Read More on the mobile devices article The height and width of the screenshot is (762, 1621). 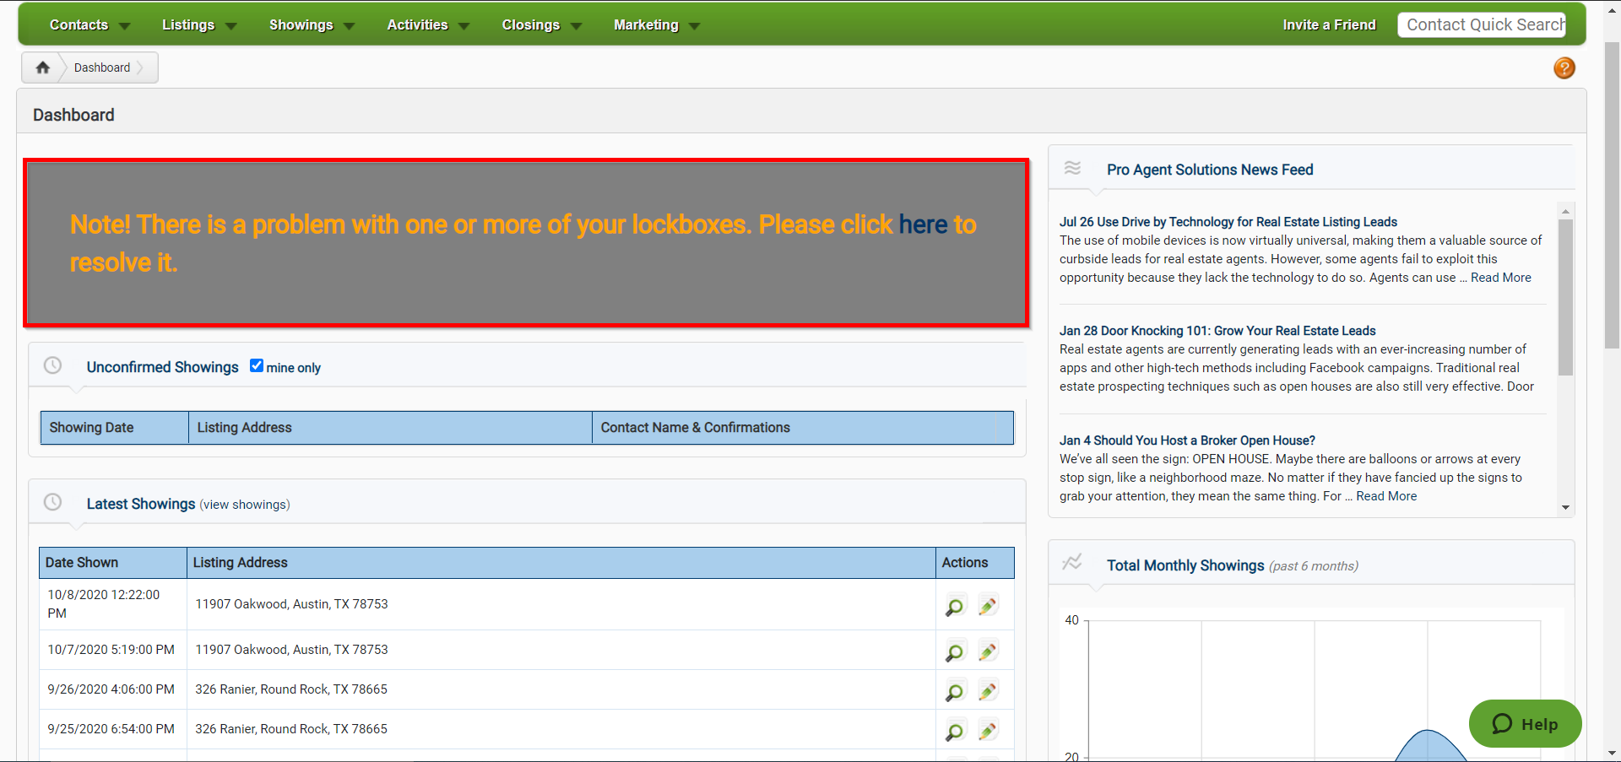[1500, 278]
